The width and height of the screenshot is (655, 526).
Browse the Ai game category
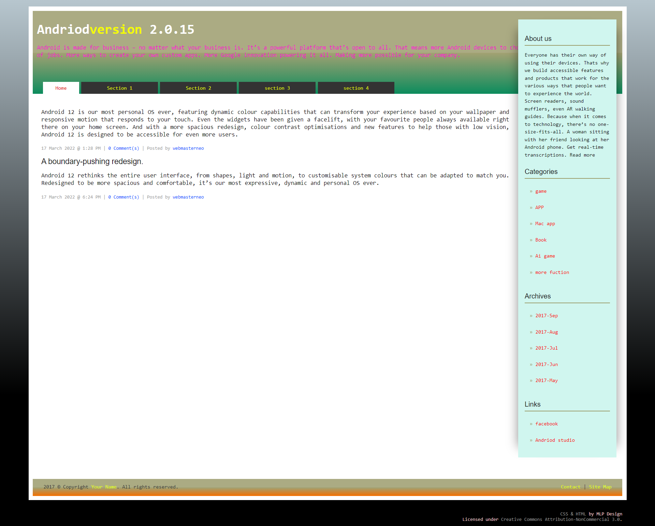click(x=545, y=256)
